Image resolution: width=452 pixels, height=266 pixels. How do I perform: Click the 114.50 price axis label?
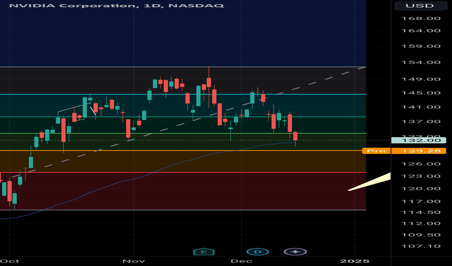click(421, 212)
